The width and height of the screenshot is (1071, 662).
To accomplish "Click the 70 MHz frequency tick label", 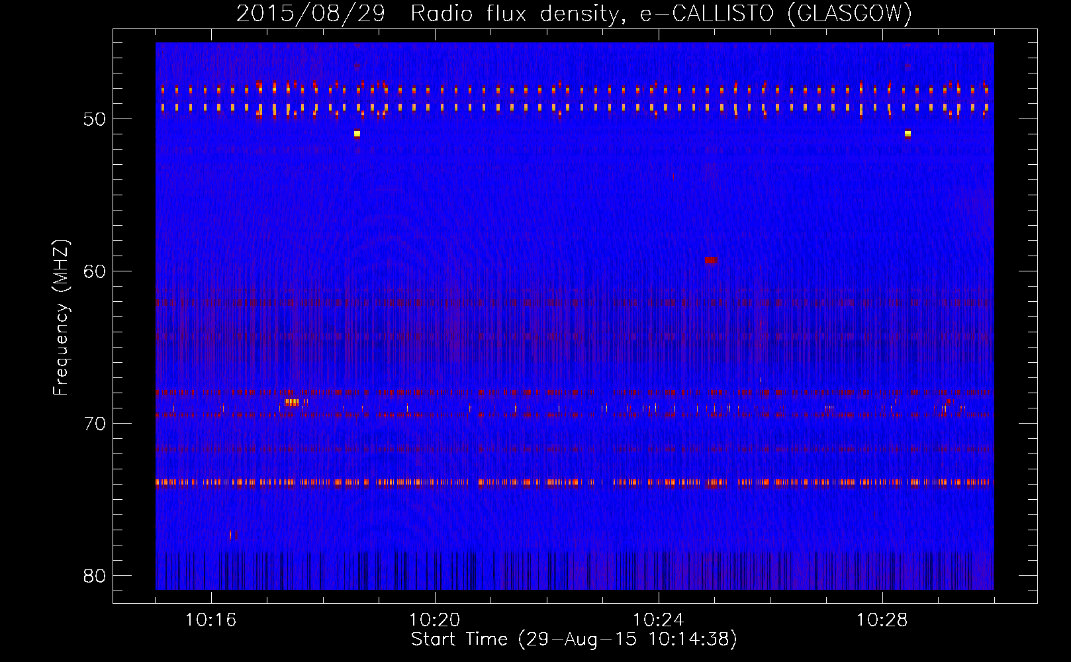I will 95,424.
